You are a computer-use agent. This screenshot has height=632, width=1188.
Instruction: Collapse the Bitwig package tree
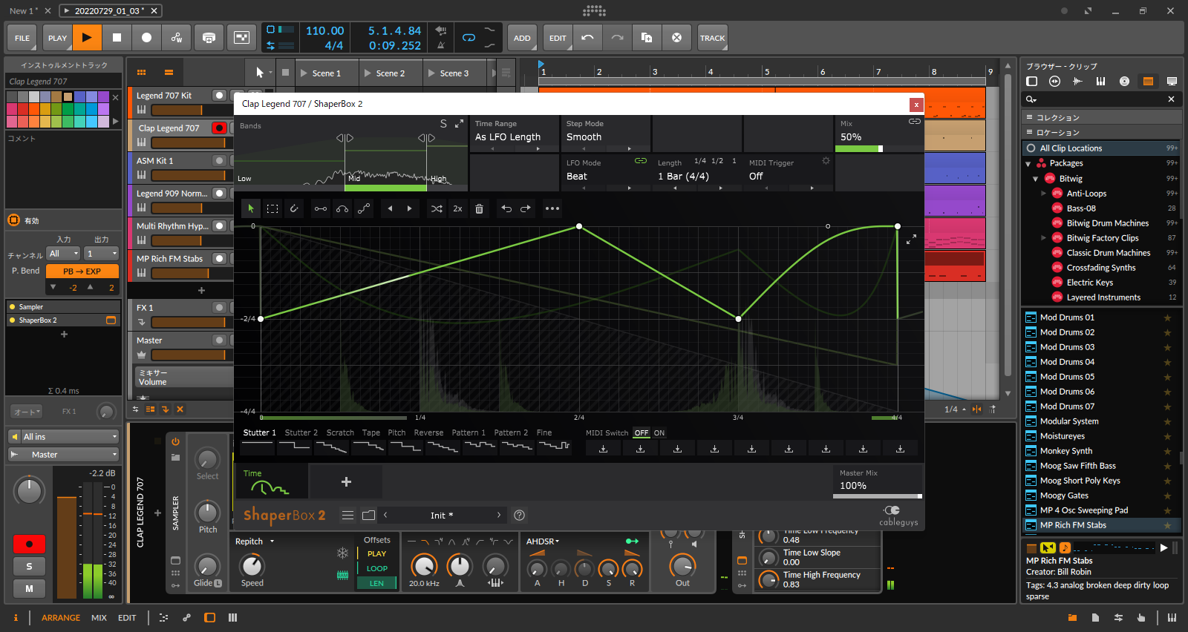pyautogui.click(x=1036, y=179)
